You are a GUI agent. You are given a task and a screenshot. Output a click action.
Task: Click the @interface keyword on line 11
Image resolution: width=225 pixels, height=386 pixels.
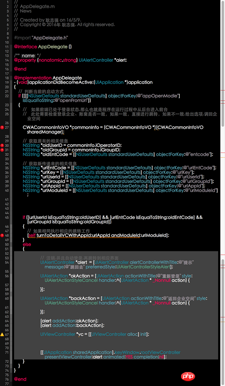click(x=26, y=46)
